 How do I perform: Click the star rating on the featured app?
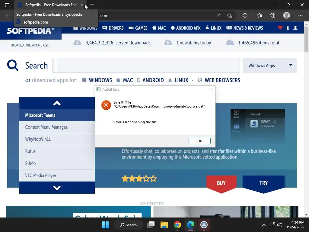pos(139,179)
